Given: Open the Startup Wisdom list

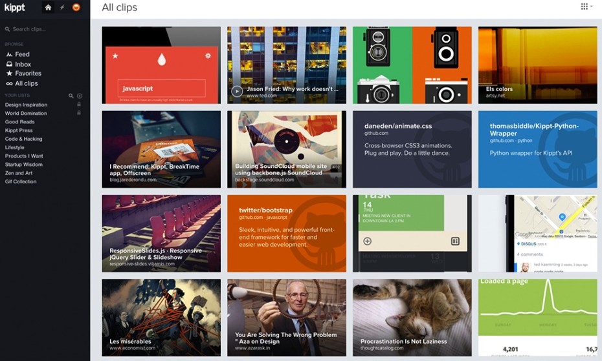Looking at the screenshot, I should (23, 165).
